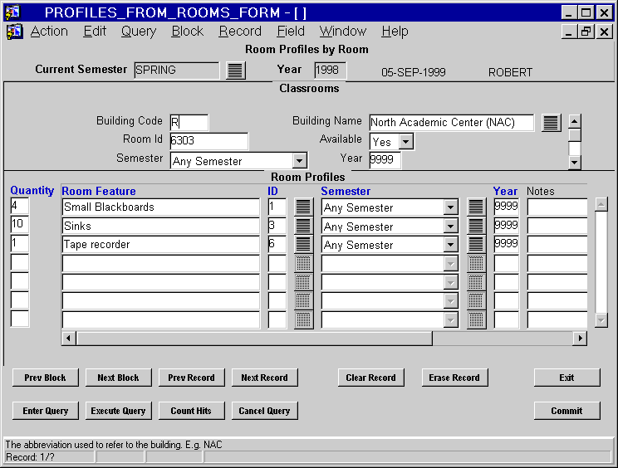Open semester list button right of Sinks row
This screenshot has height=468, width=618.
[x=476, y=226]
